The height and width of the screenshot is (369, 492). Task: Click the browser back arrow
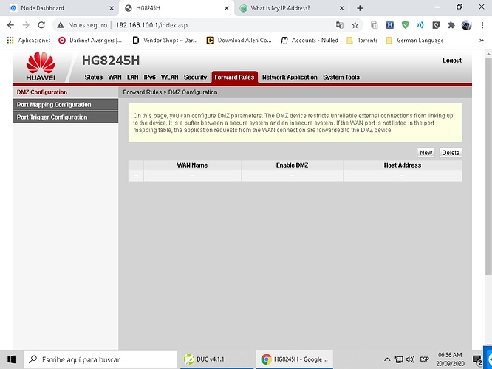[10, 24]
